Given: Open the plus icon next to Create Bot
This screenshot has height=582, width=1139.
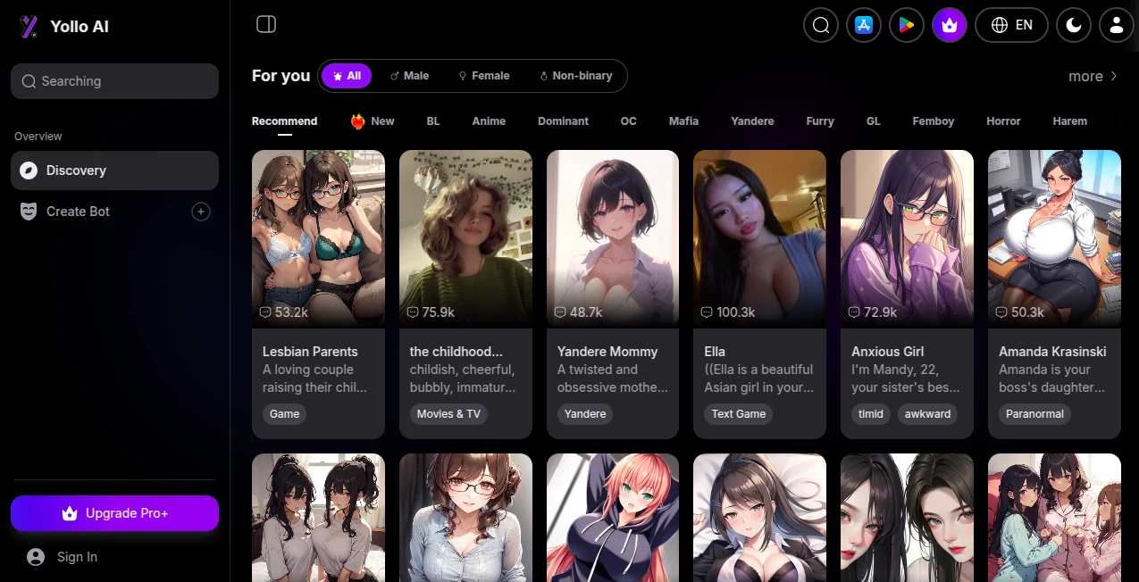Looking at the screenshot, I should click(200, 212).
